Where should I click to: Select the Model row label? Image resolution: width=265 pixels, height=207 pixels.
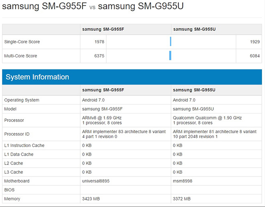click(x=10, y=109)
